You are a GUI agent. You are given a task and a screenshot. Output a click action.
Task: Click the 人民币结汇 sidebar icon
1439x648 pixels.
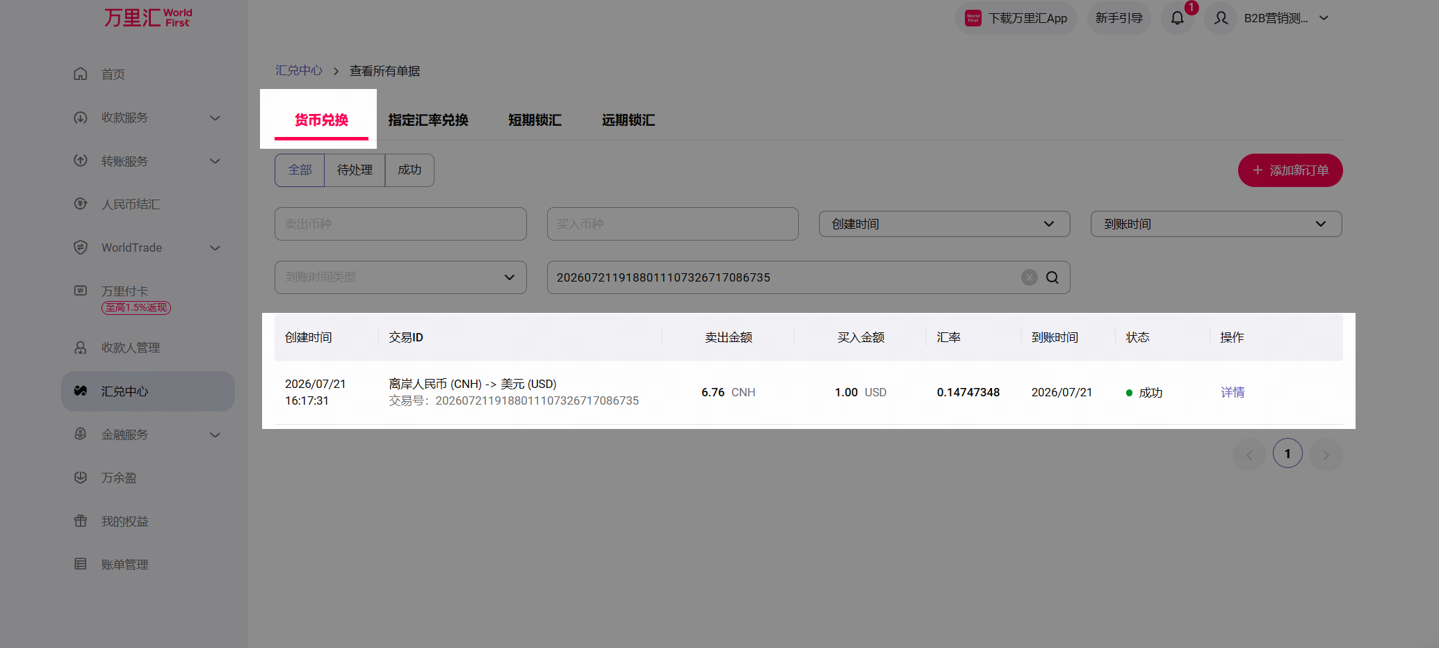[x=81, y=204]
